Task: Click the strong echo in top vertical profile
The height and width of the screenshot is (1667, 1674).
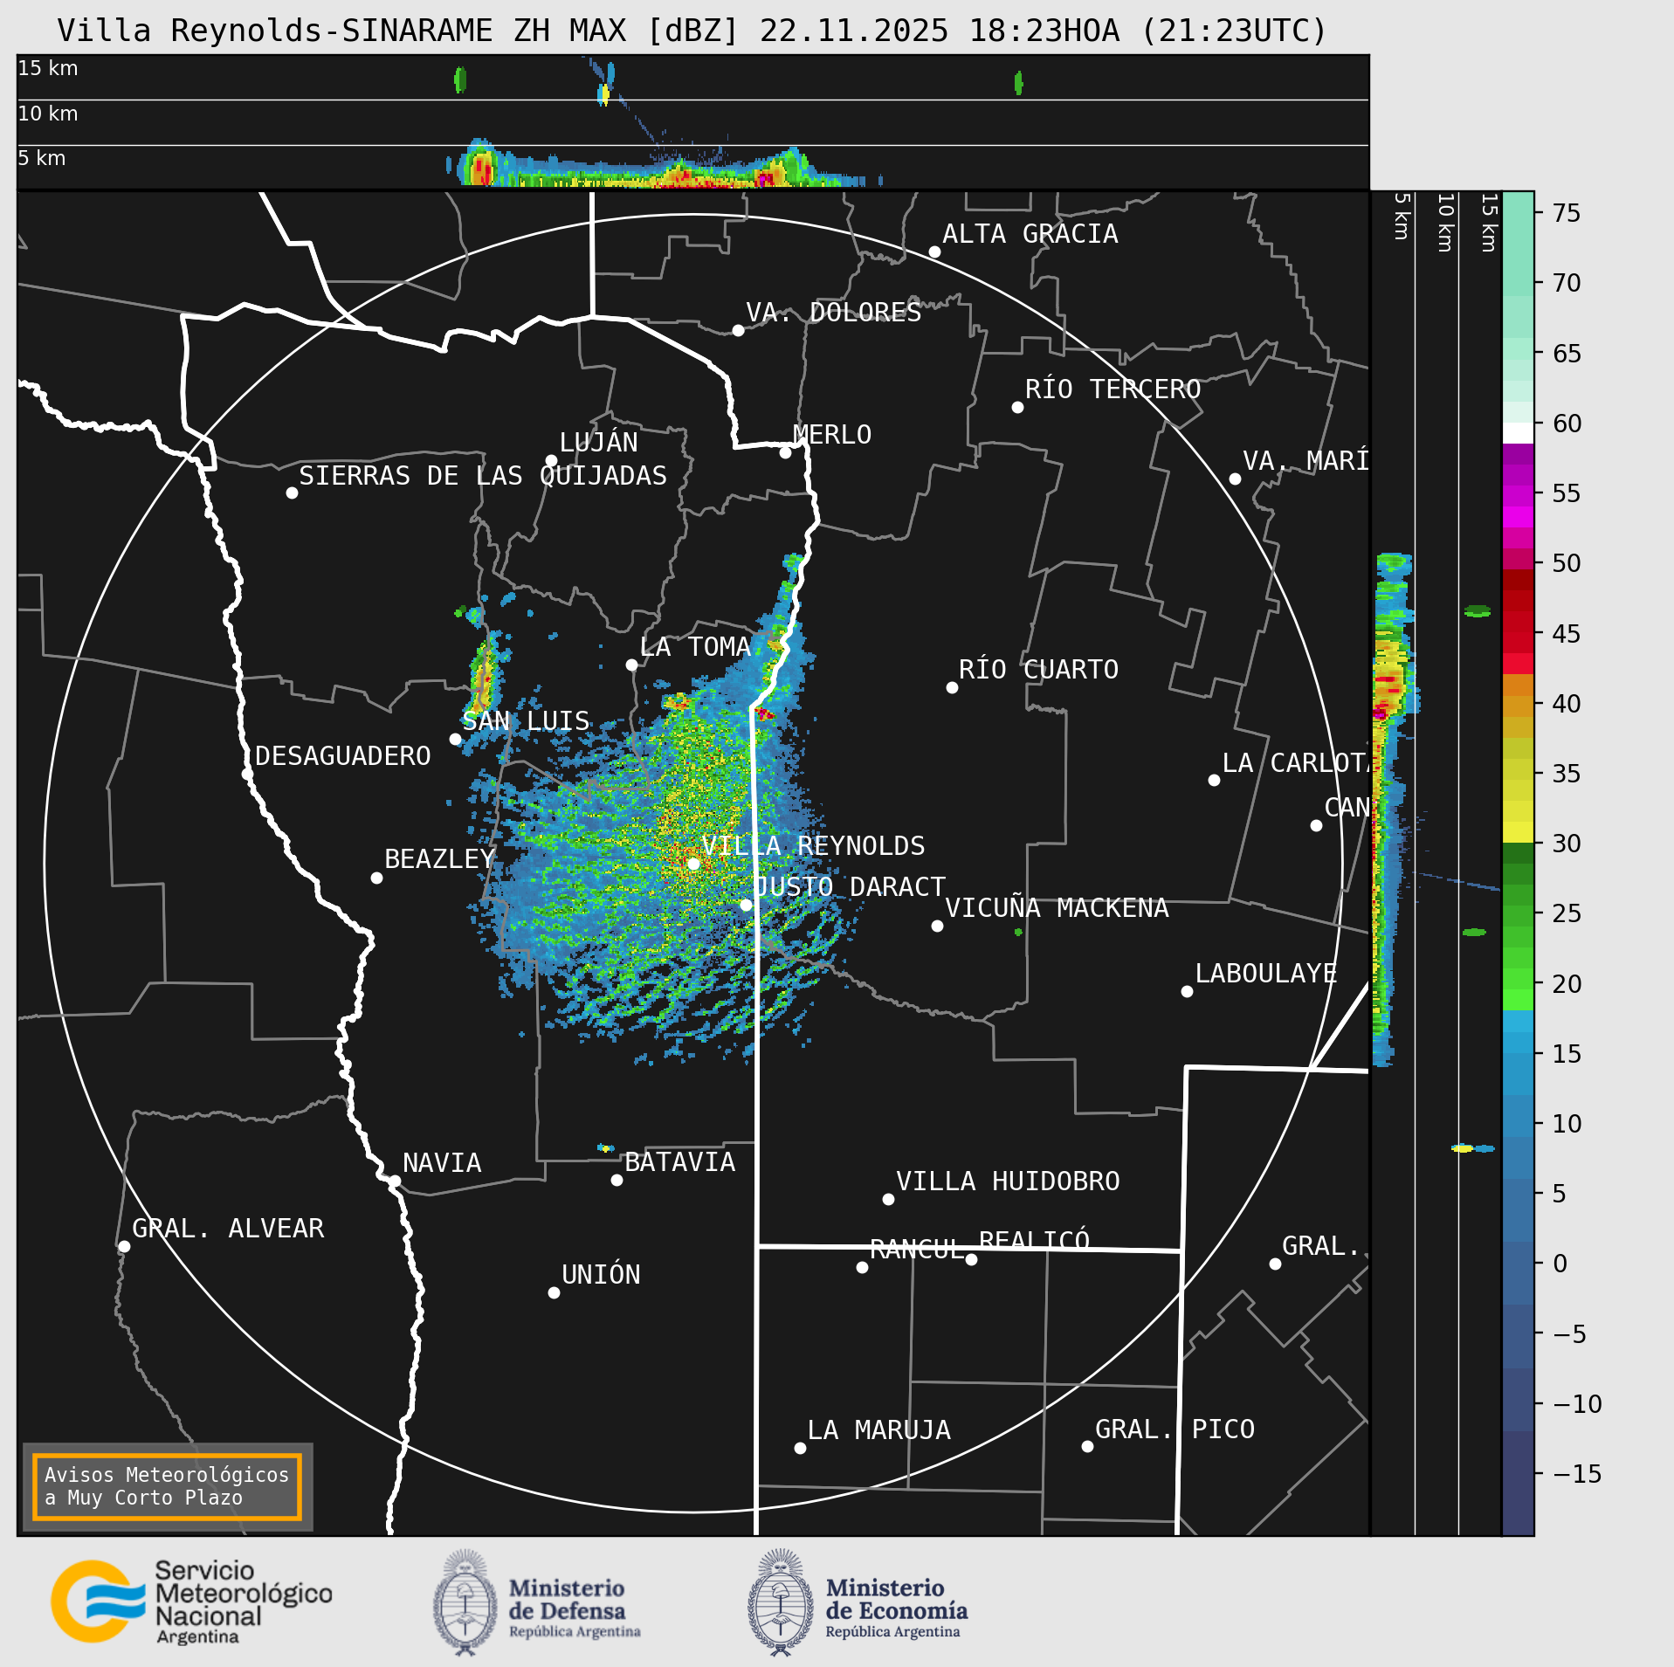Action: coord(479,166)
